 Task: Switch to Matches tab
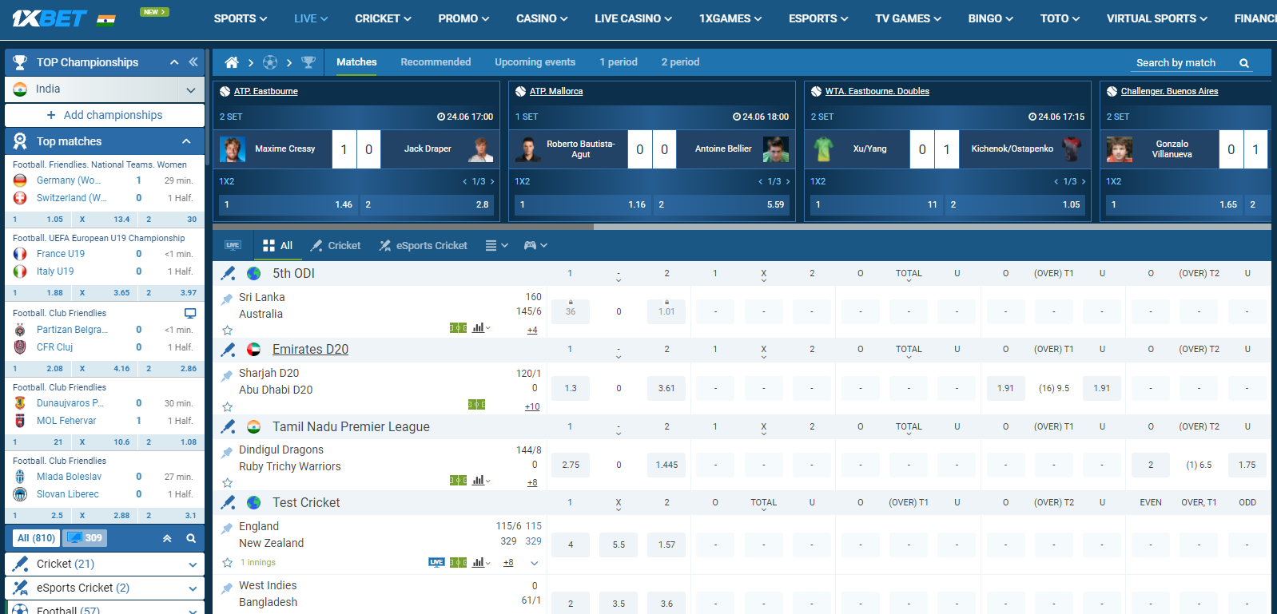click(x=356, y=61)
